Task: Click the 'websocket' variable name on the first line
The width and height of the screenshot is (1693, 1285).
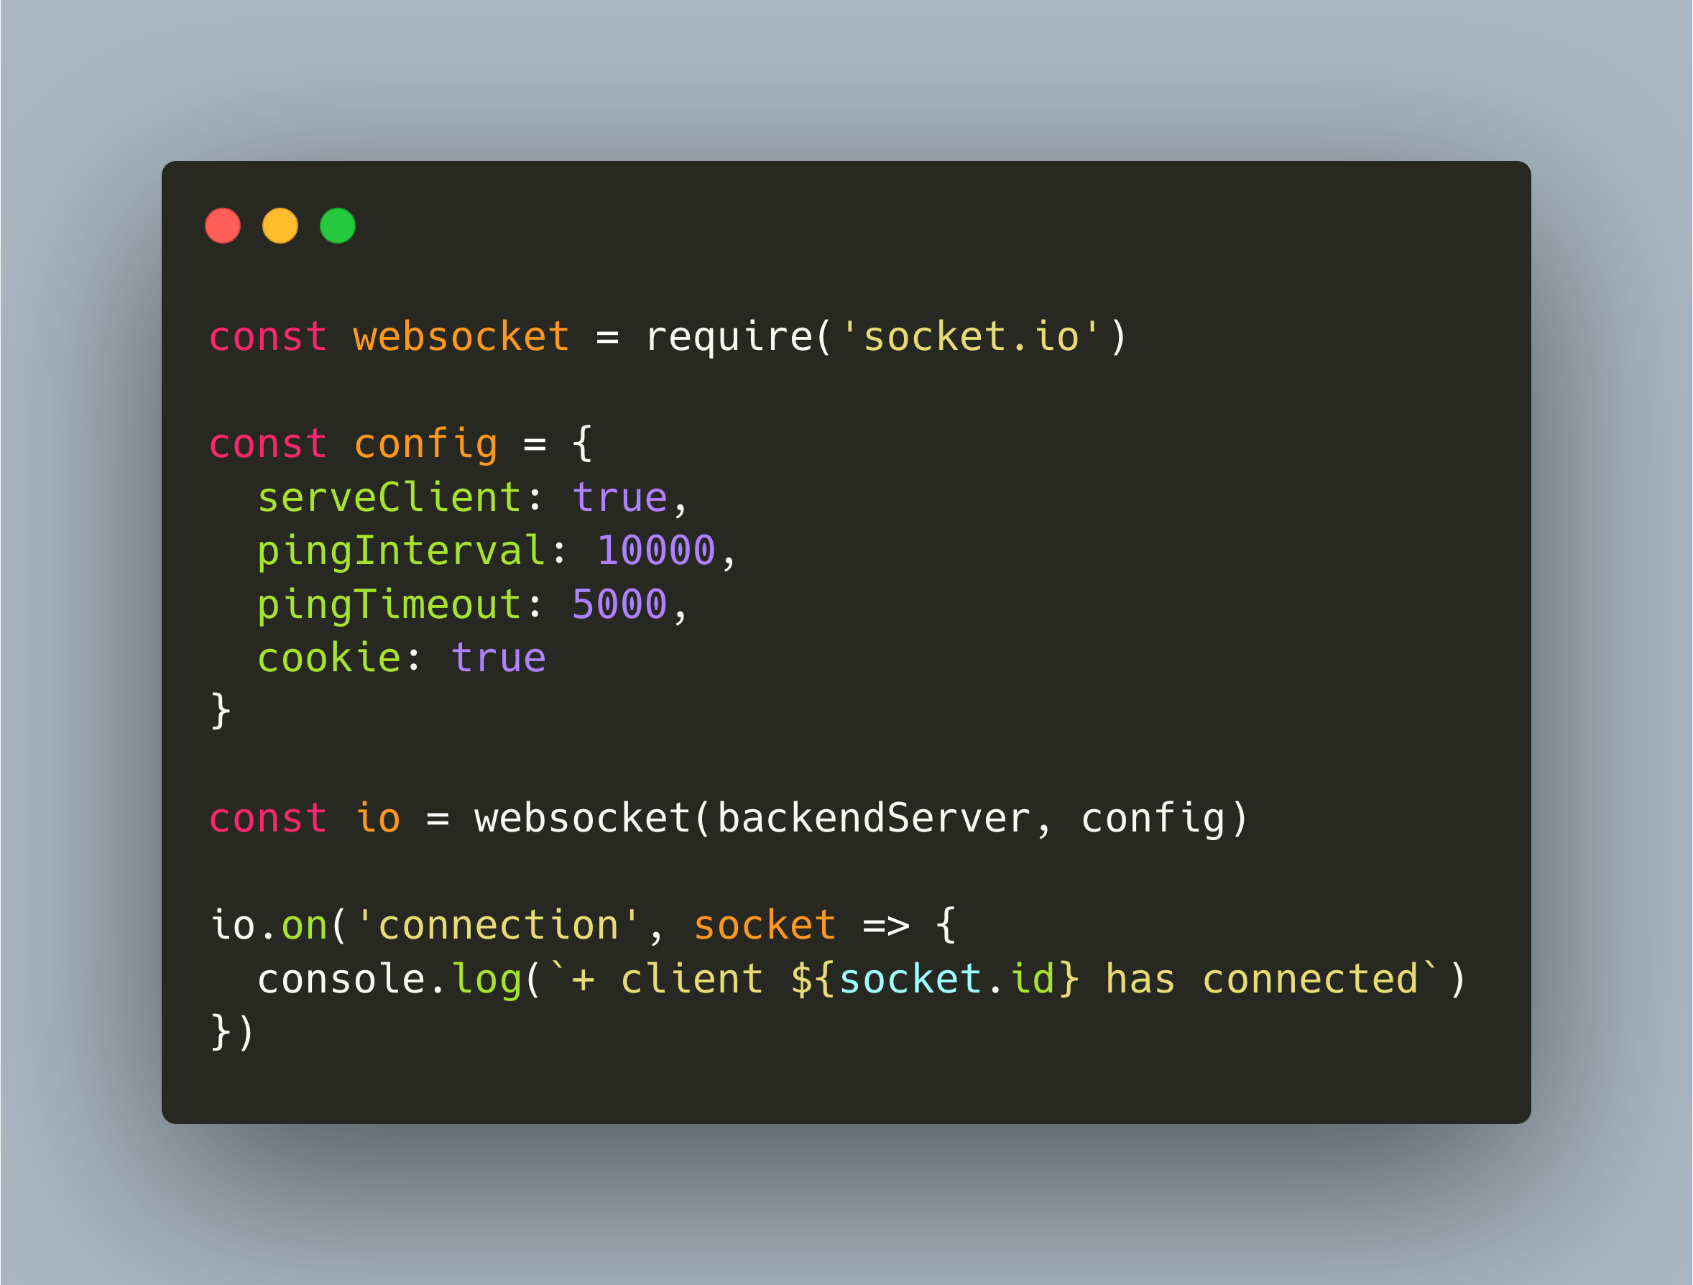Action: click(461, 337)
